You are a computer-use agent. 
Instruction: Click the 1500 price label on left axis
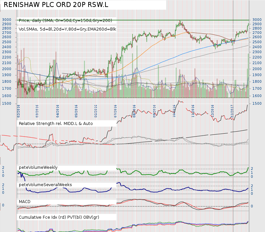tap(7, 103)
